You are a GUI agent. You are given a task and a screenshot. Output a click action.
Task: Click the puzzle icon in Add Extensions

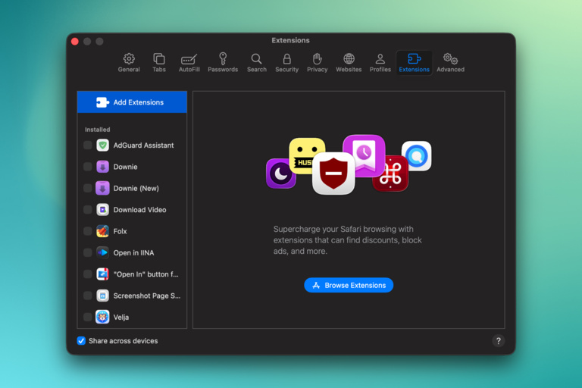(102, 102)
